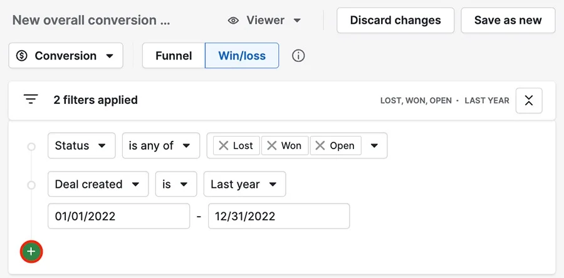Click Discard changes button

click(395, 21)
